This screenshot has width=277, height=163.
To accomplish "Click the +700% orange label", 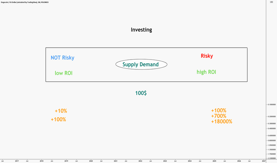I will 219,116.
